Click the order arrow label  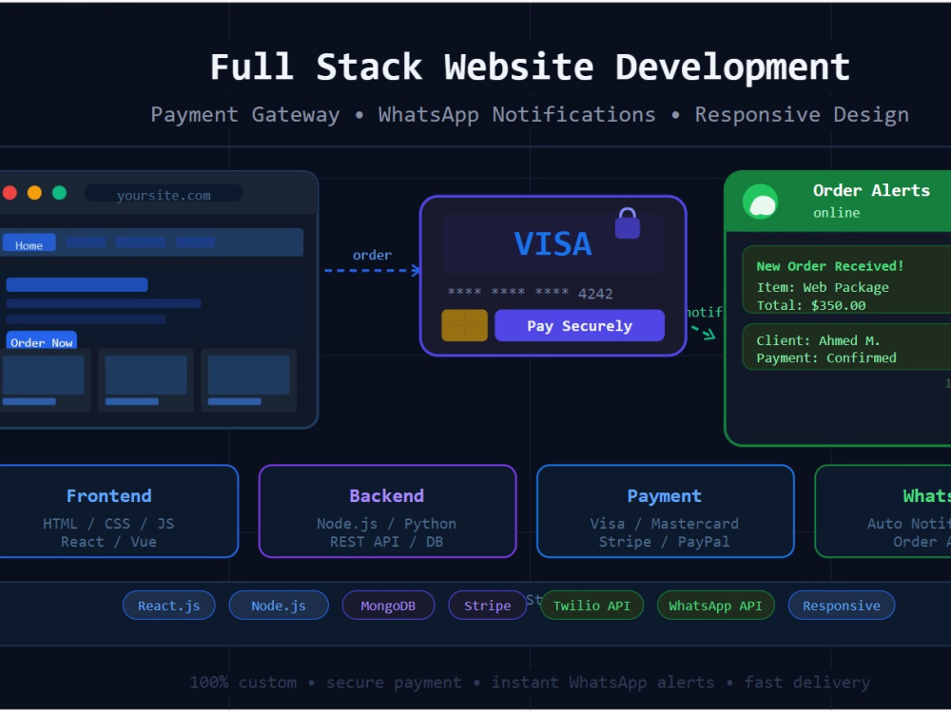(x=372, y=255)
